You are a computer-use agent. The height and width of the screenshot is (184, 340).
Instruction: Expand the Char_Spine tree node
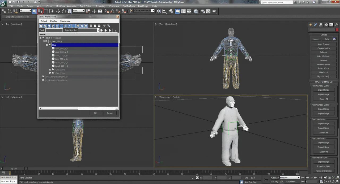coord(50,70)
